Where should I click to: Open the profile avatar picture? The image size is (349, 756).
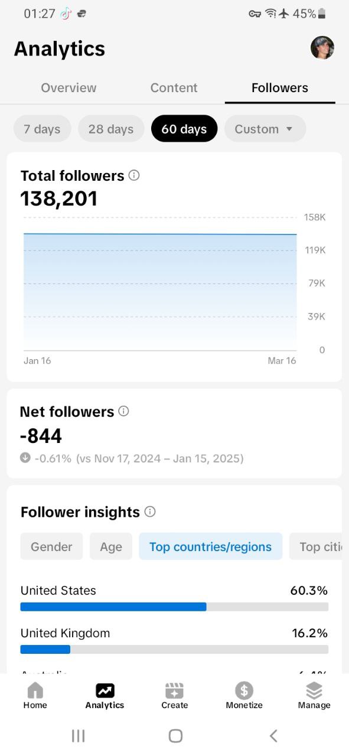click(322, 48)
